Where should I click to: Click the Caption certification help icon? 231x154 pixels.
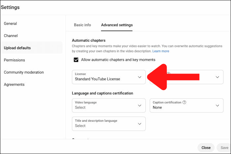[x=184, y=102]
